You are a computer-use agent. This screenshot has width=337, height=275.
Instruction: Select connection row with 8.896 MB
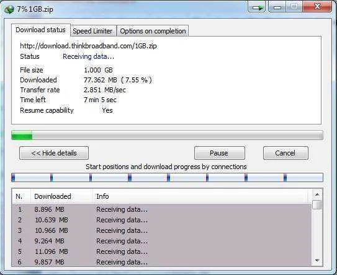point(161,209)
